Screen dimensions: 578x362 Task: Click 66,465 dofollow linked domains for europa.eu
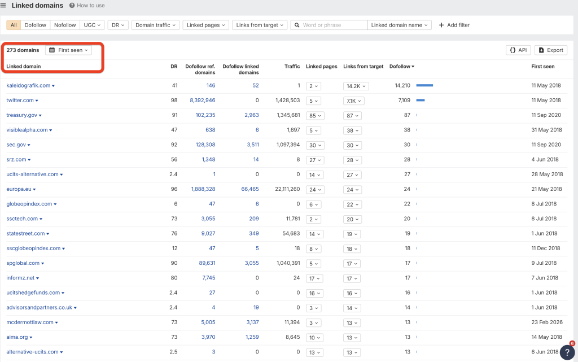pos(250,189)
